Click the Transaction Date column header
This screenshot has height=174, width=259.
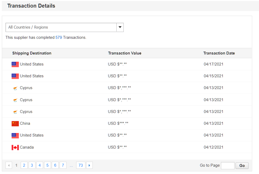(219, 53)
